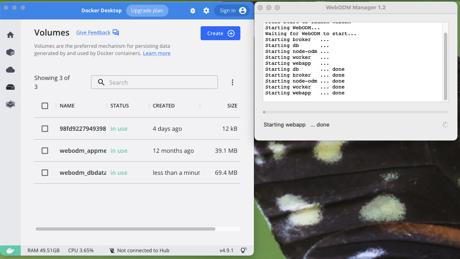Viewport: 460px width, 259px height.
Task: Check the checkbox for webodm_dbdata volume
Action: tap(45, 173)
